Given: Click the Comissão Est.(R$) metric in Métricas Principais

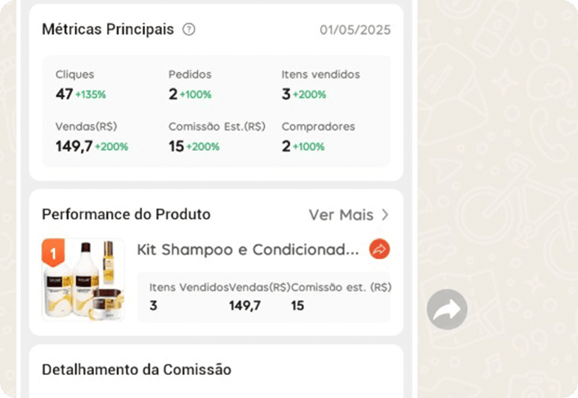Looking at the screenshot, I should [216, 137].
